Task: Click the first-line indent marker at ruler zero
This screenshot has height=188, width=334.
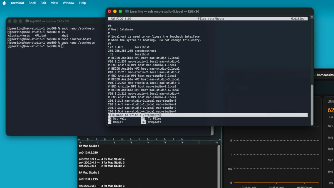Action: tap(79, 139)
